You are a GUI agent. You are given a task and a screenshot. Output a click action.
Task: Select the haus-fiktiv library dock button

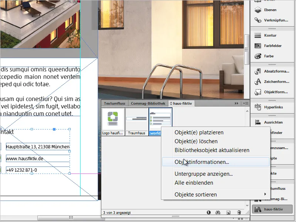pyautogui.click(x=272, y=209)
